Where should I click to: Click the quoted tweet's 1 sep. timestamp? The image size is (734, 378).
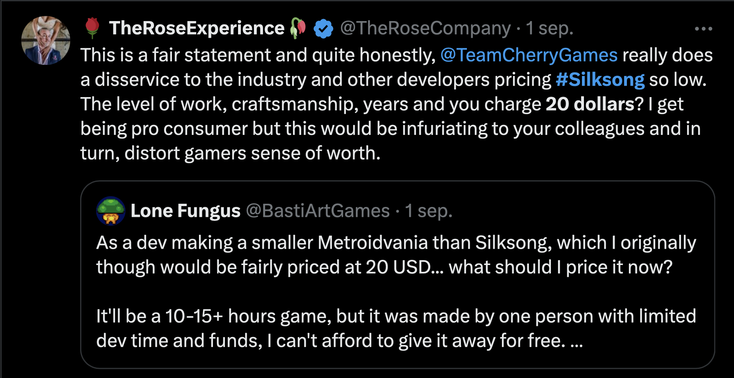(429, 211)
